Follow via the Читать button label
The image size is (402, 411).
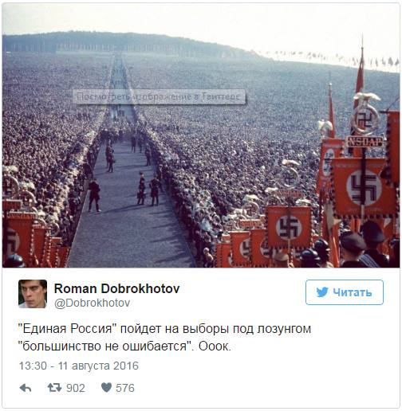coord(352,292)
